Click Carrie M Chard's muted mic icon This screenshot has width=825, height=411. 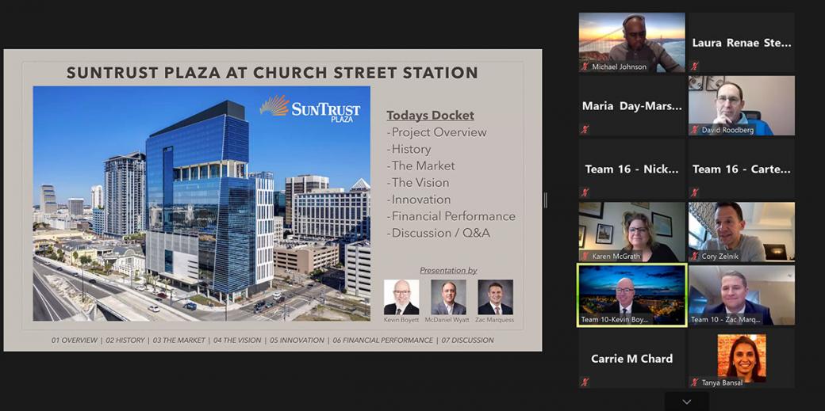click(x=585, y=382)
